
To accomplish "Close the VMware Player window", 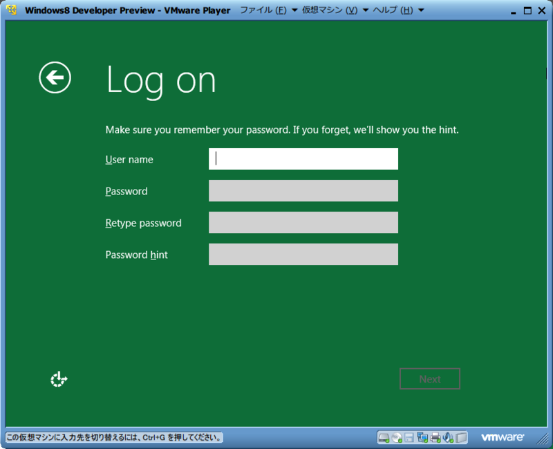I will pos(542,10).
